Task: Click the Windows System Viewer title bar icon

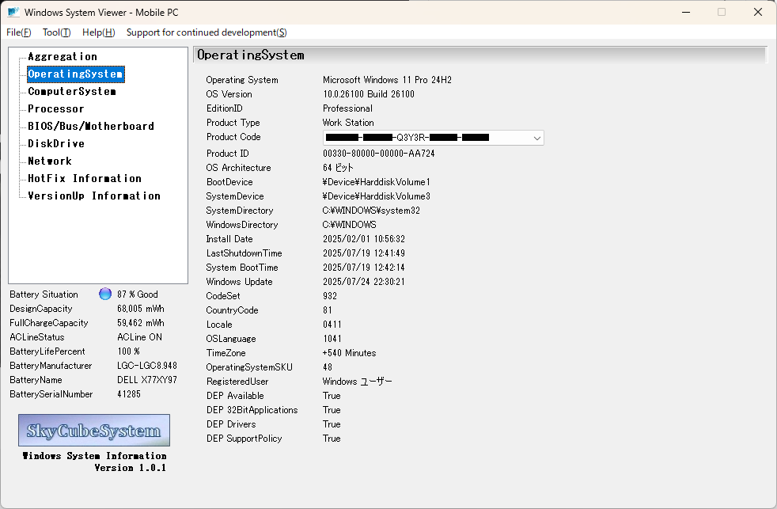Action: 13,12
